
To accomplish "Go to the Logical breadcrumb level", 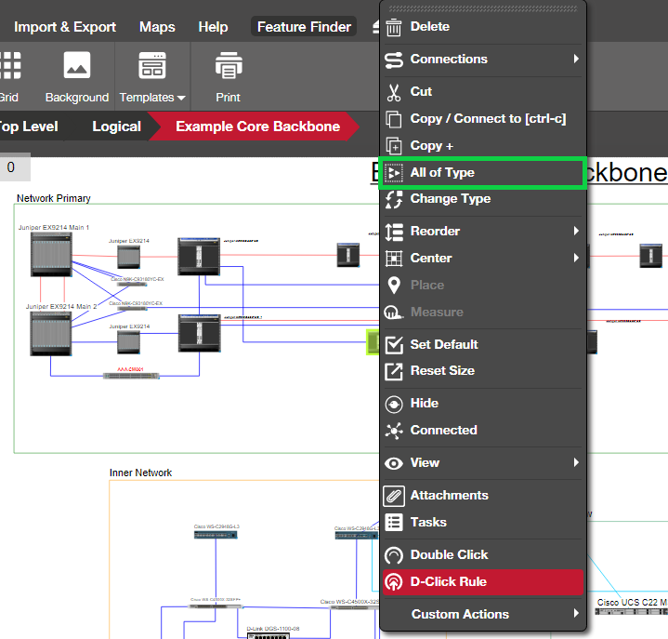I will click(x=116, y=126).
